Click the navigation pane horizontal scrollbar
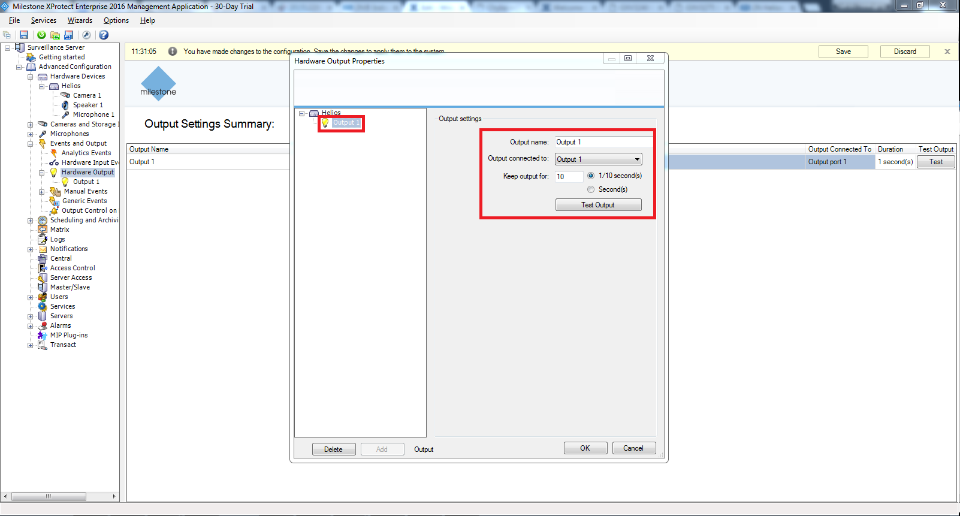 (49, 496)
